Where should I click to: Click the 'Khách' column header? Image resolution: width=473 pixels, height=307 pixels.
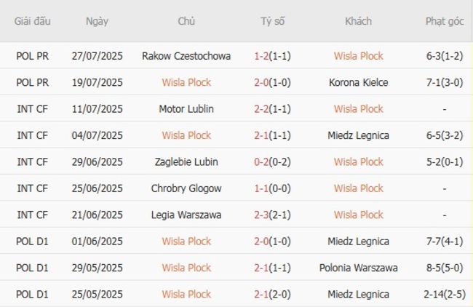pos(358,21)
